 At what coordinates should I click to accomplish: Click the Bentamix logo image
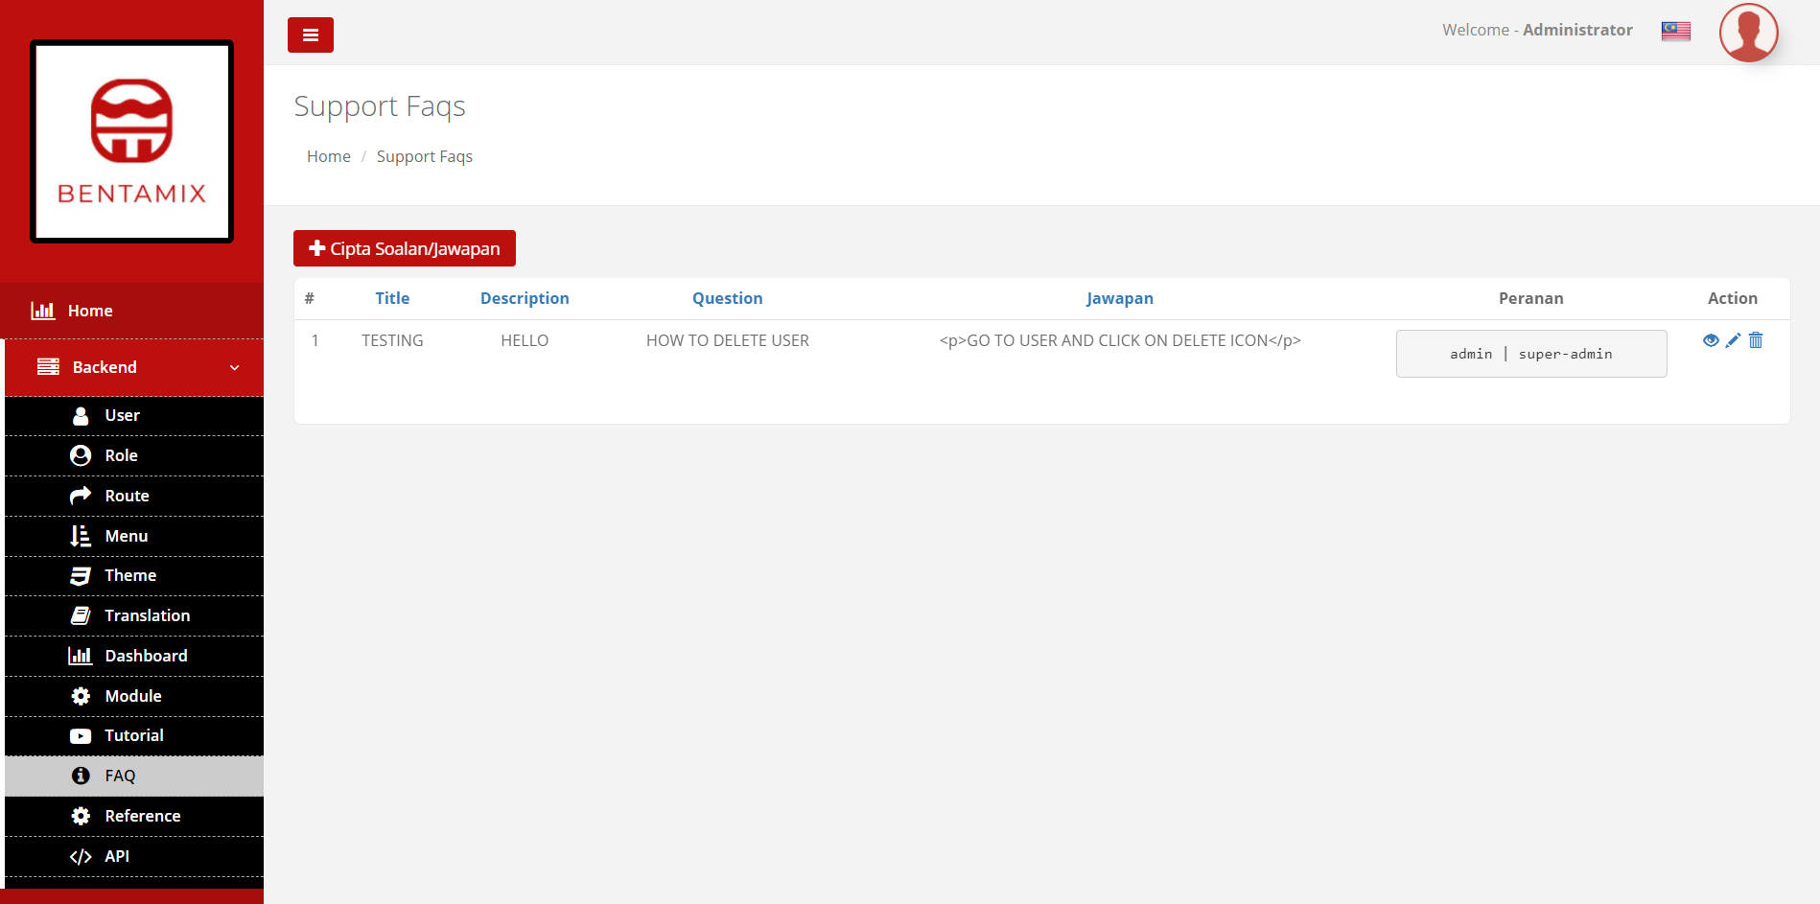132,141
